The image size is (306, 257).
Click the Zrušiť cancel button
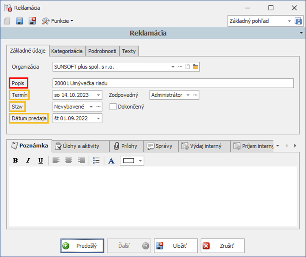pos(223,246)
